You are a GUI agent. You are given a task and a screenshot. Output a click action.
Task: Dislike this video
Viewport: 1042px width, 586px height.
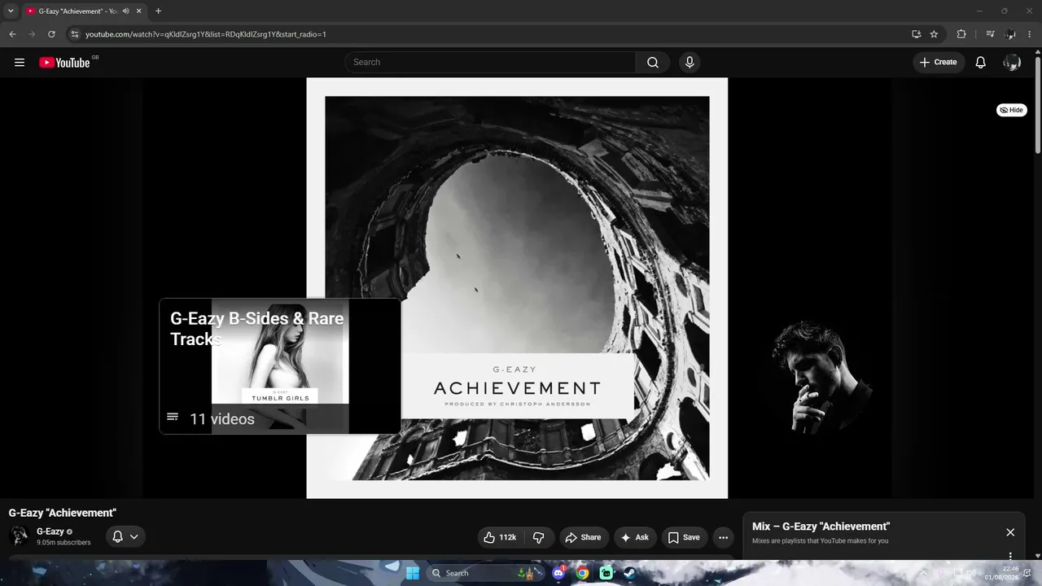point(539,537)
